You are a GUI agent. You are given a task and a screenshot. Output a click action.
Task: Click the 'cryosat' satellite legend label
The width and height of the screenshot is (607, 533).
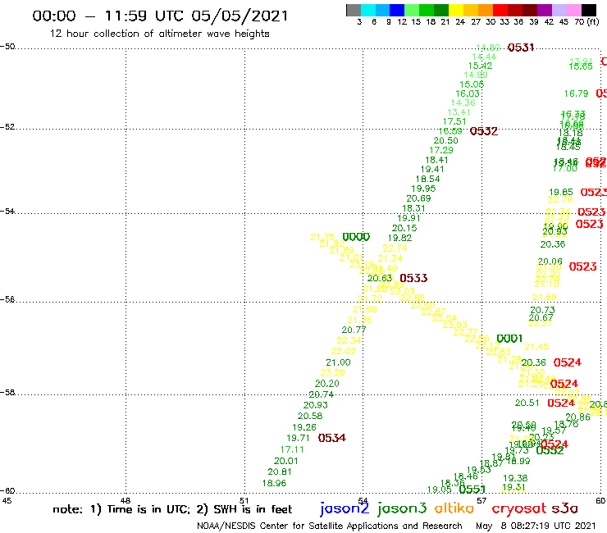coord(519,509)
